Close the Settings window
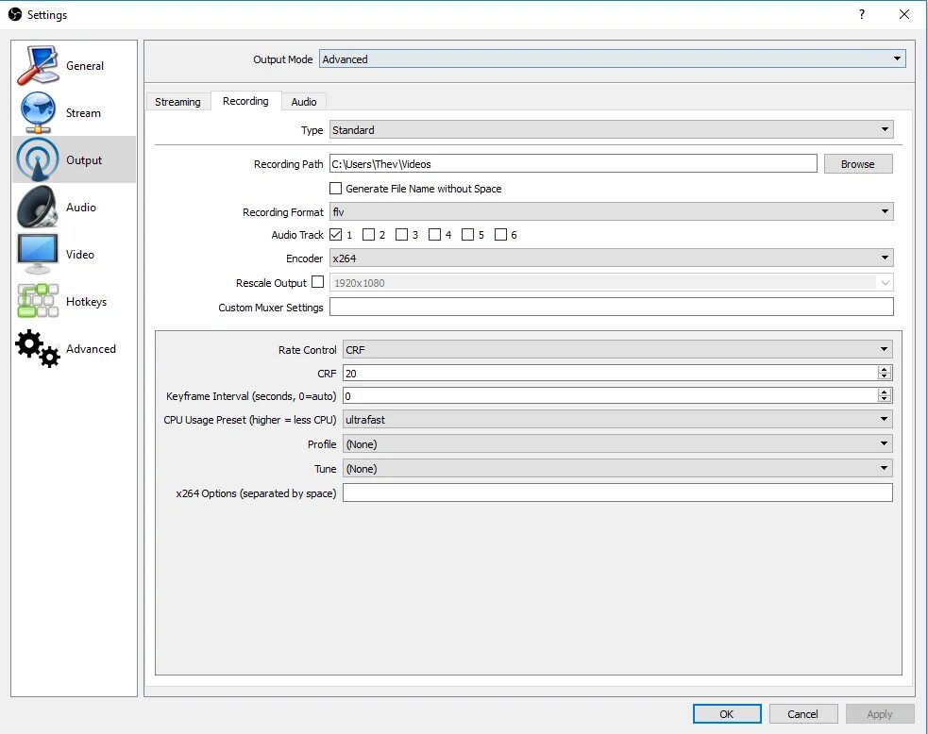 tap(904, 14)
